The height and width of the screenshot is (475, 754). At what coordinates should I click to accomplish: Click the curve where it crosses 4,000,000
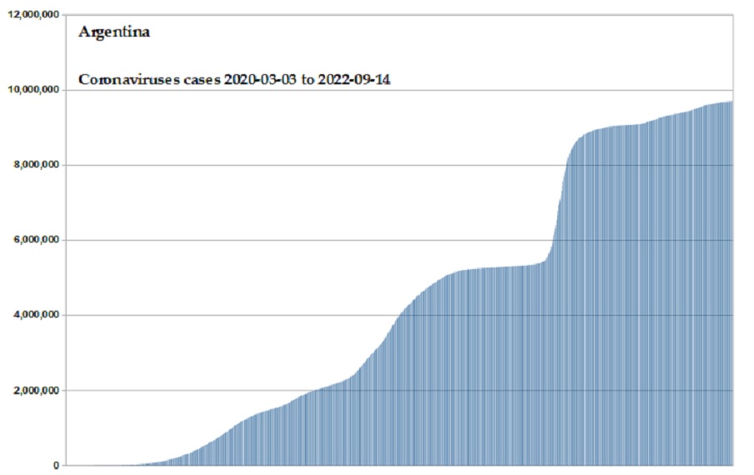click(x=399, y=315)
